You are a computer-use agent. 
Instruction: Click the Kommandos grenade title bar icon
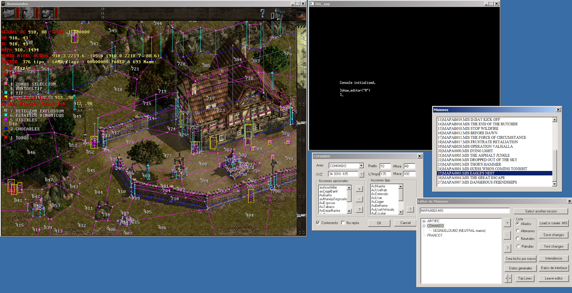4,4
